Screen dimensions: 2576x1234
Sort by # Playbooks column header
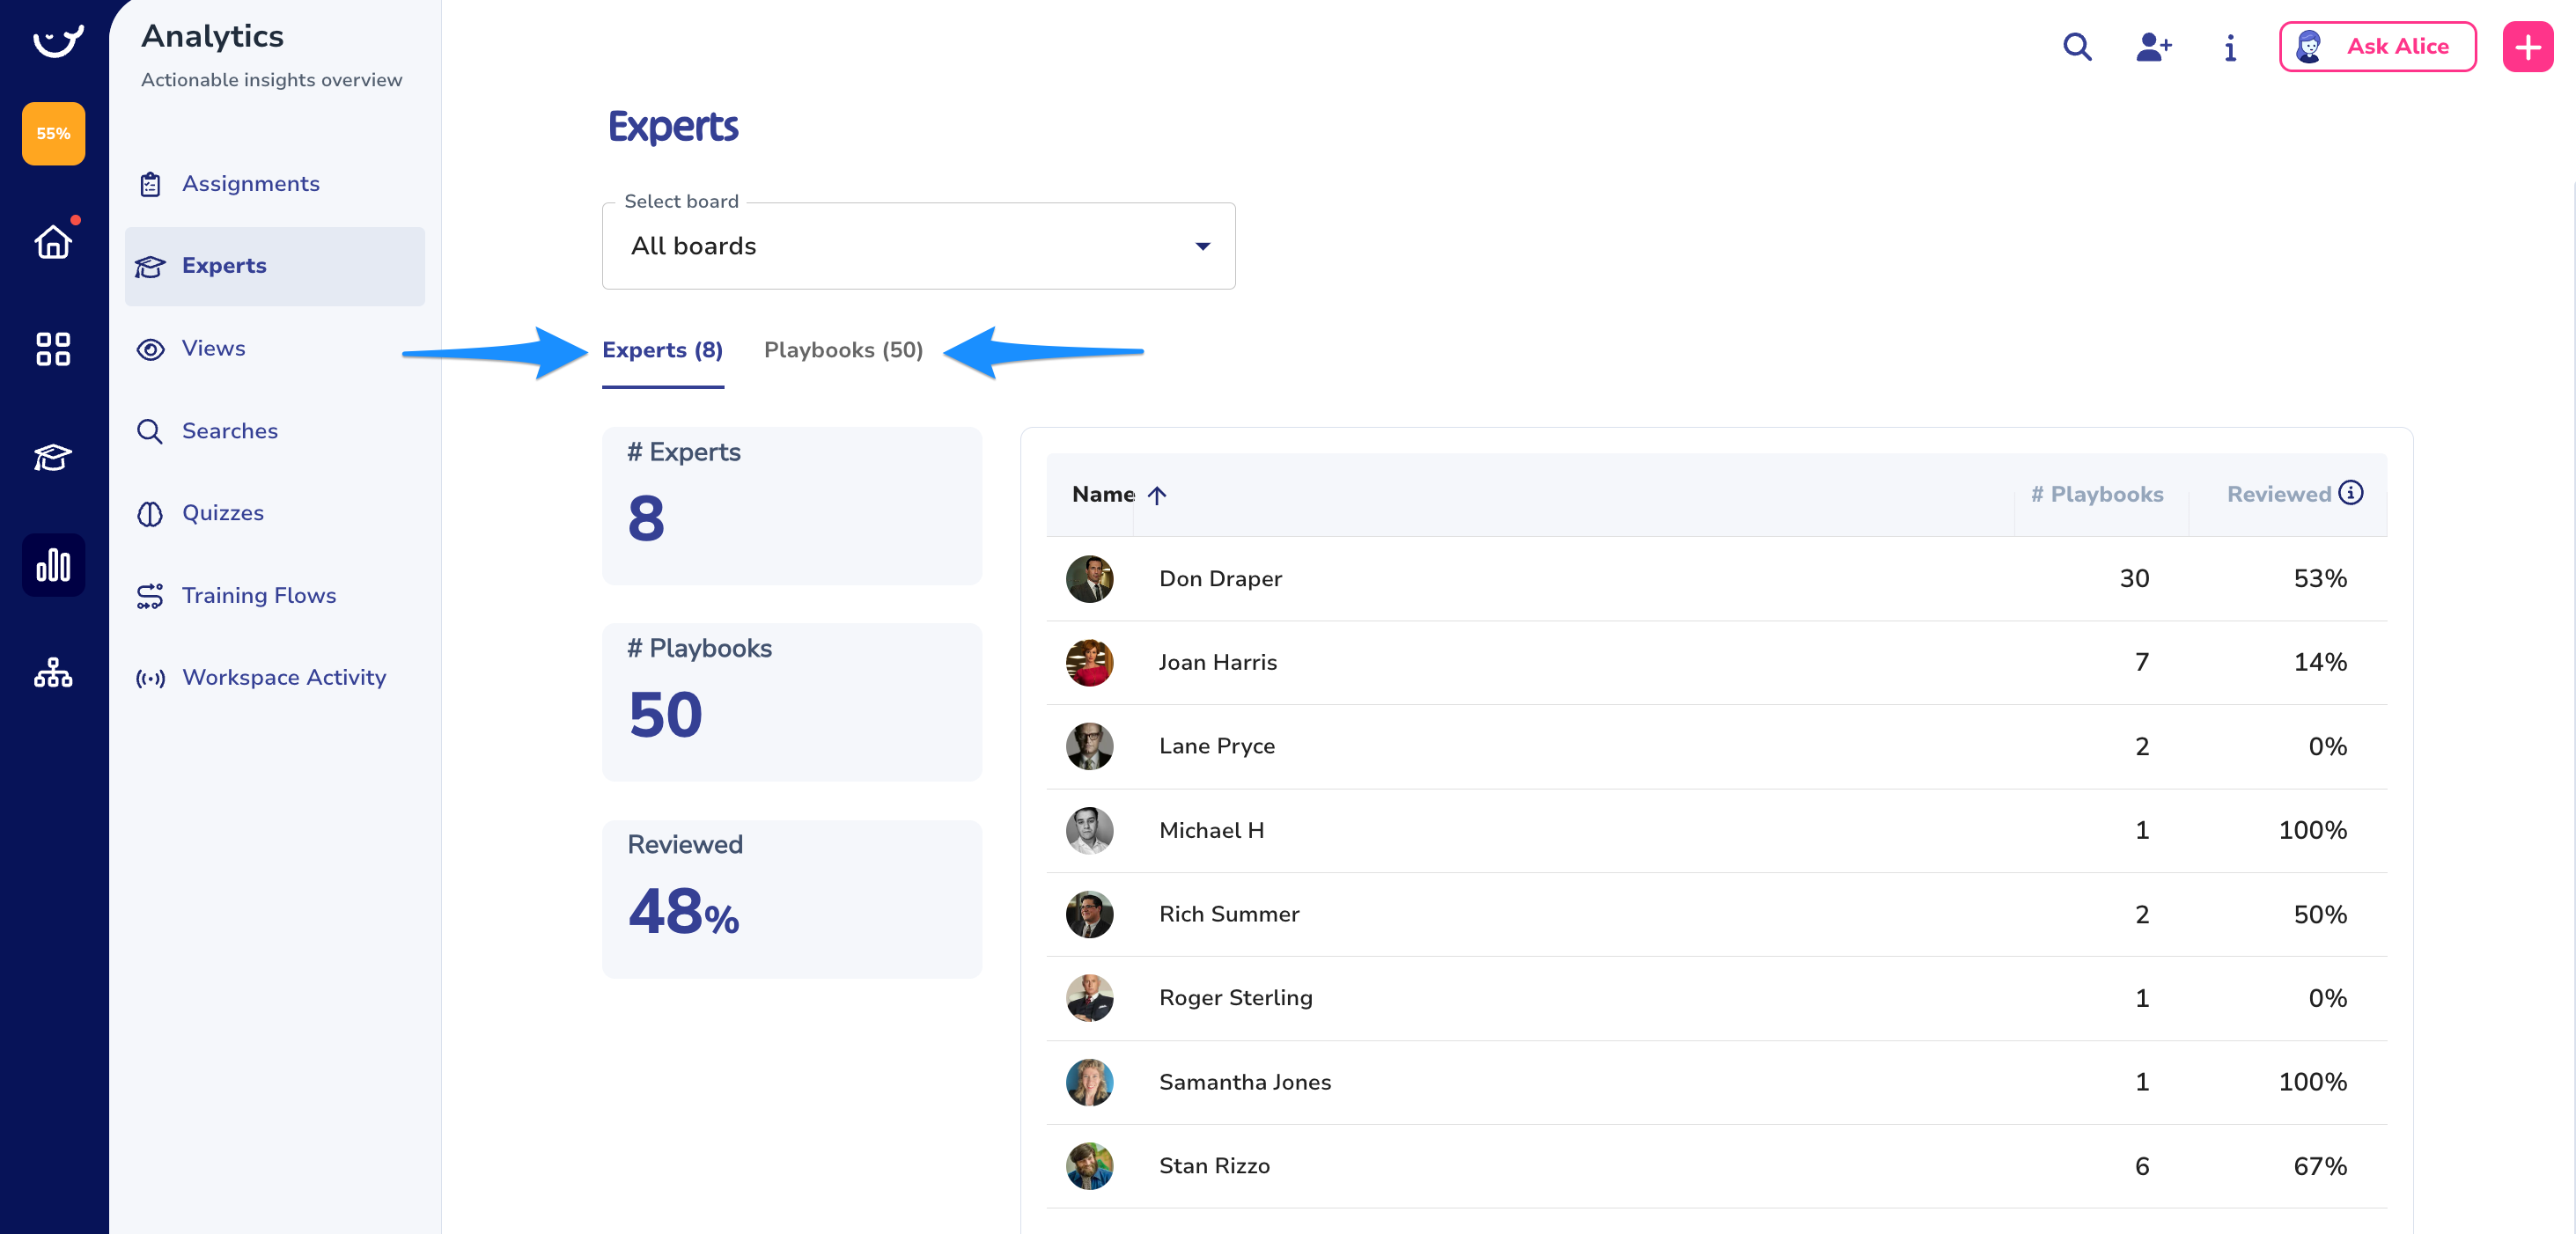pyautogui.click(x=2097, y=494)
